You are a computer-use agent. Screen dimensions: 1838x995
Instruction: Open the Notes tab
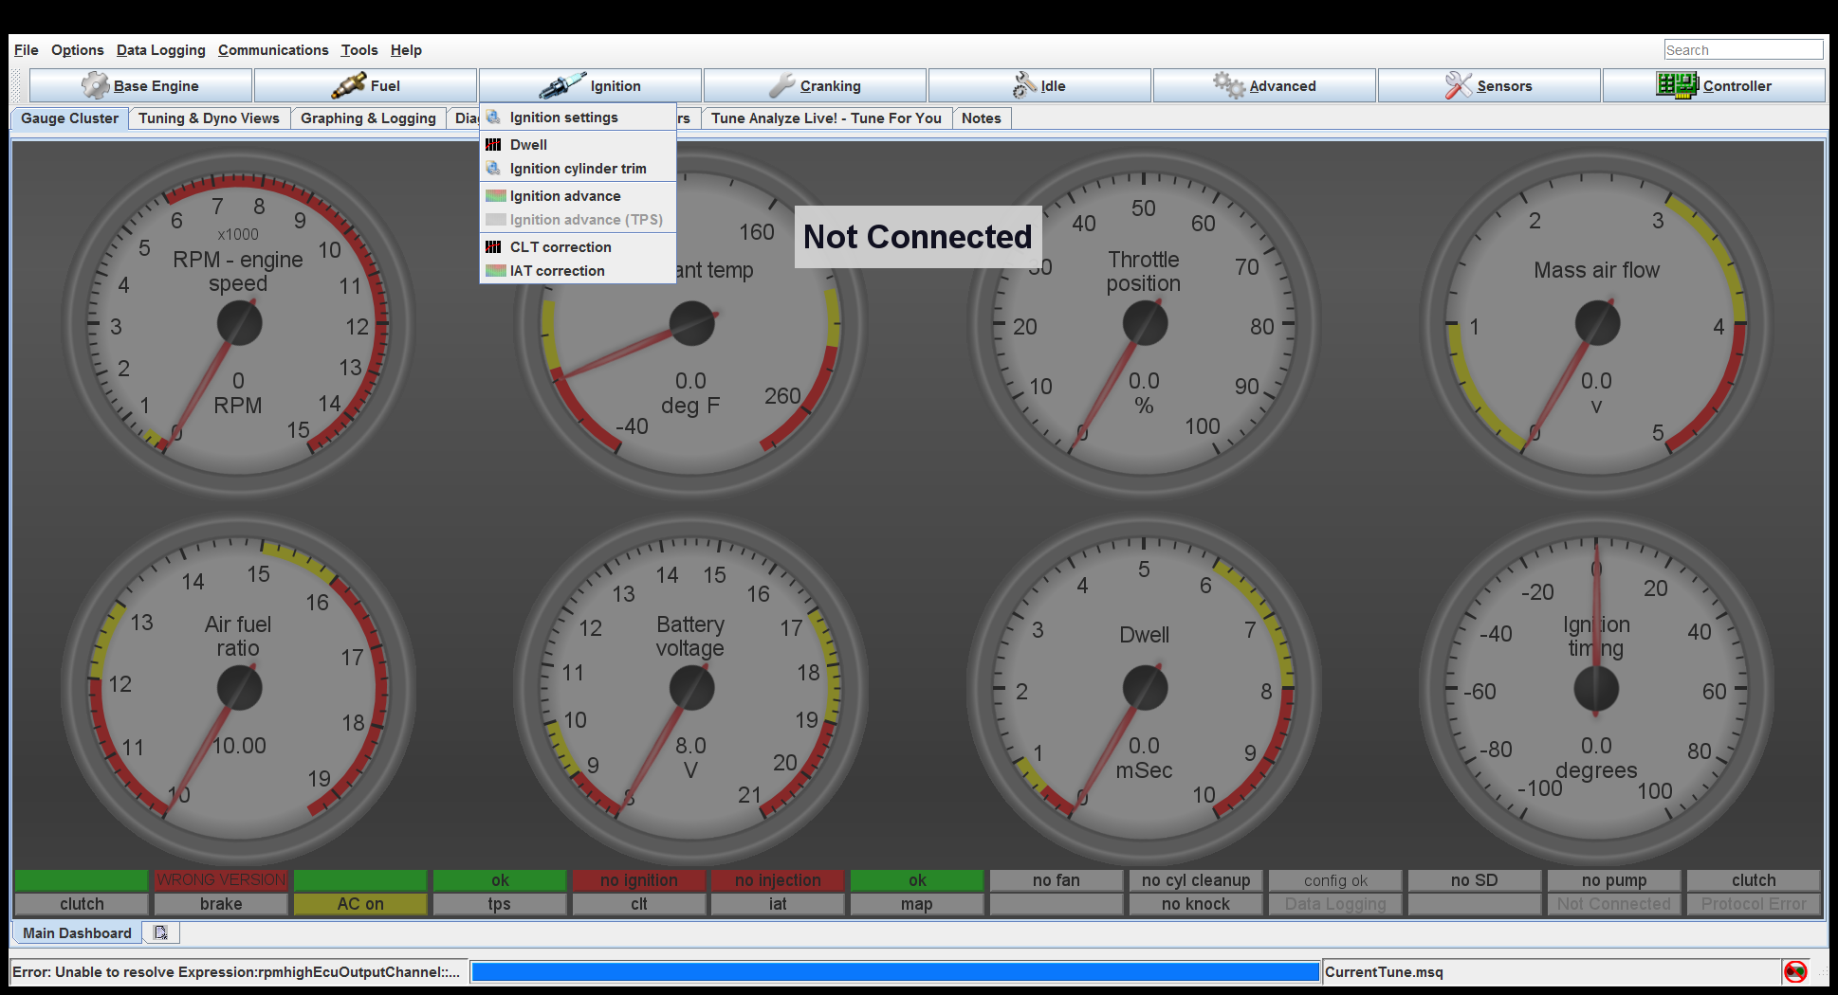(982, 118)
